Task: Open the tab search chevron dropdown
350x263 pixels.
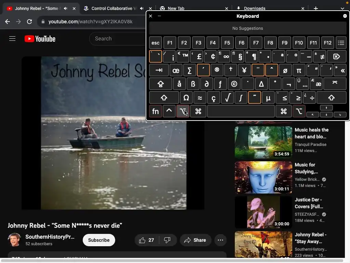Action: click(x=342, y=9)
